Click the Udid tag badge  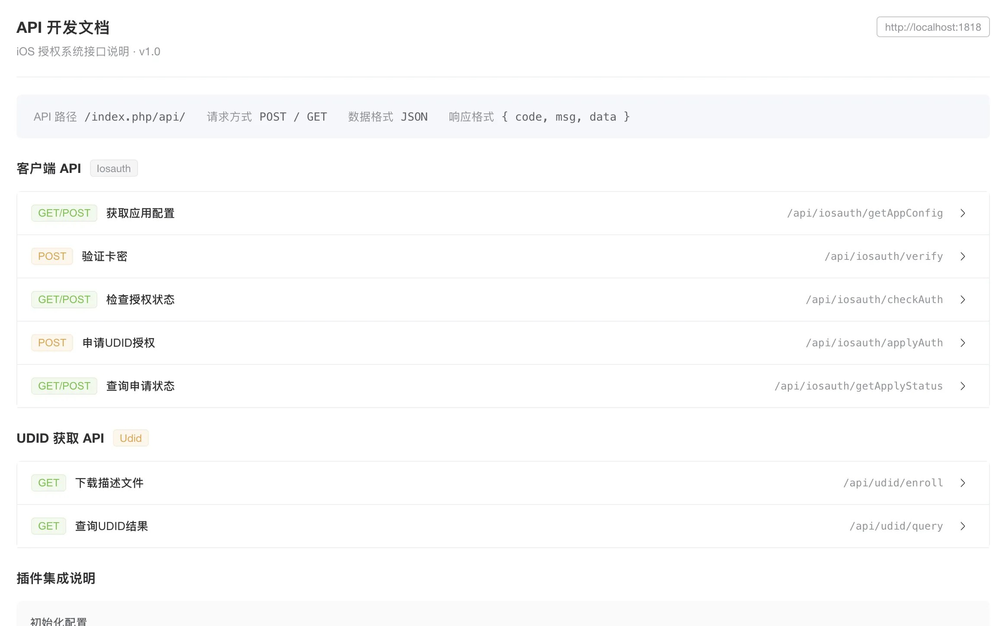(x=130, y=438)
